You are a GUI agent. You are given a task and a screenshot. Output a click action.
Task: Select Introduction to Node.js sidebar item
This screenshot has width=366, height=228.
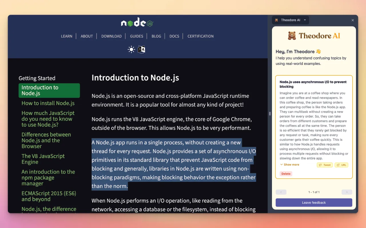[x=49, y=90]
